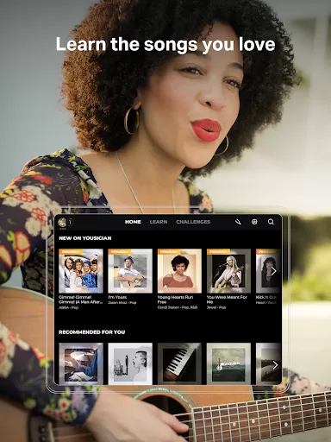Open the Challenges tab

(193, 222)
